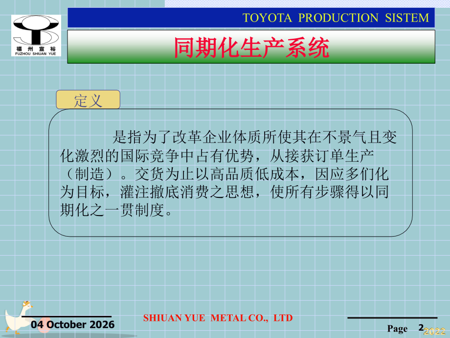Click the red title 同期化生产系统

(251, 48)
